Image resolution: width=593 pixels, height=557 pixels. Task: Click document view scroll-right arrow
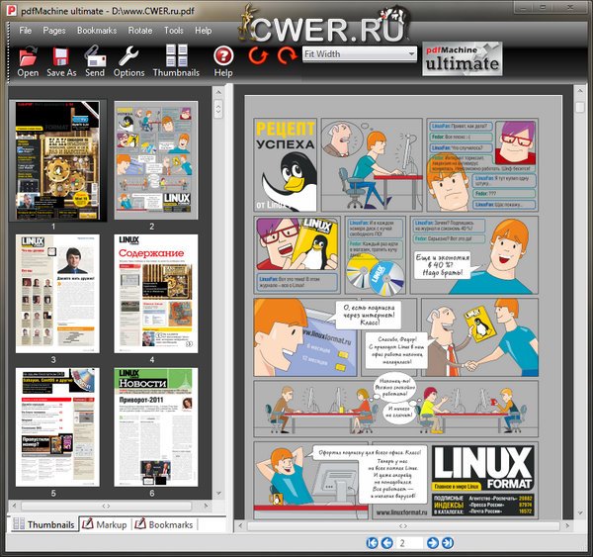point(566,525)
